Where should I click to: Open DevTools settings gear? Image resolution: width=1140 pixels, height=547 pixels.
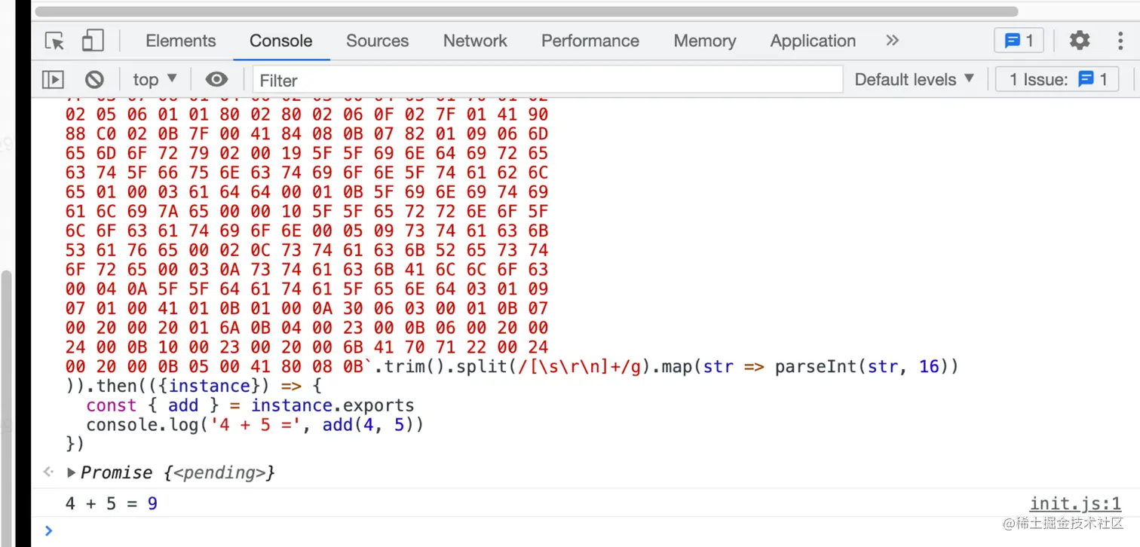[x=1080, y=41]
